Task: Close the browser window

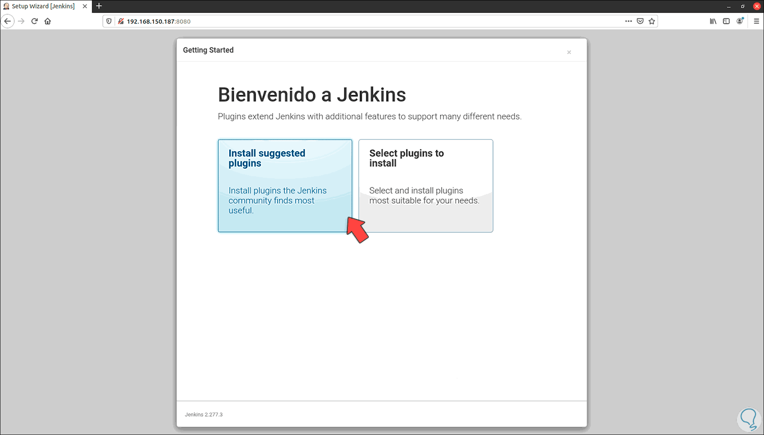Action: [x=757, y=6]
